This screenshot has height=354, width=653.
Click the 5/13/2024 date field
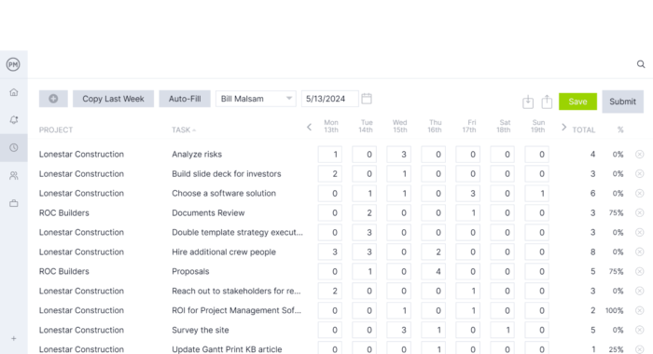pos(329,99)
